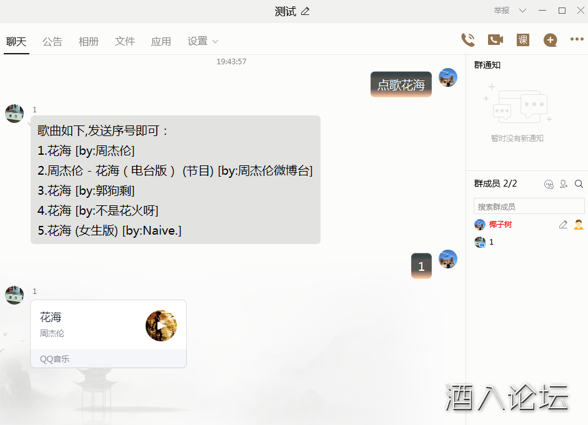Image resolution: width=588 pixels, height=425 pixels.
Task: Maximize the chat window
Action: 562,11
